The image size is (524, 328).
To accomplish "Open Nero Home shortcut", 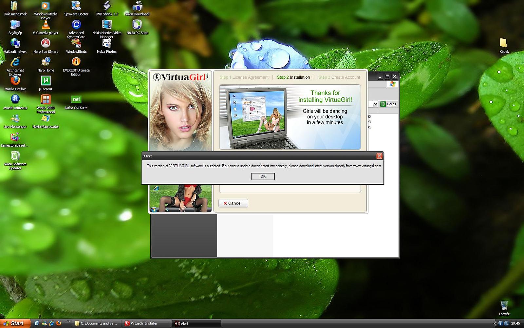I will coord(46,65).
